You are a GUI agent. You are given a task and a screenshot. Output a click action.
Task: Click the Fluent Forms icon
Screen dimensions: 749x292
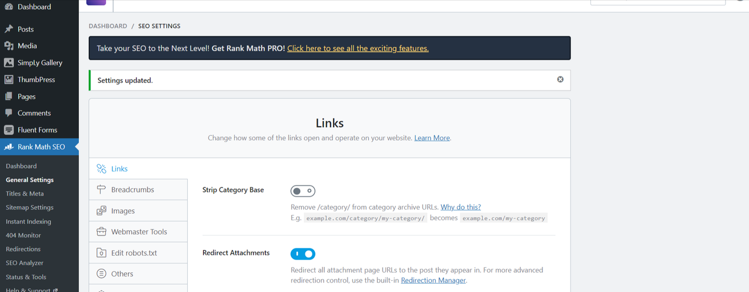(9, 130)
